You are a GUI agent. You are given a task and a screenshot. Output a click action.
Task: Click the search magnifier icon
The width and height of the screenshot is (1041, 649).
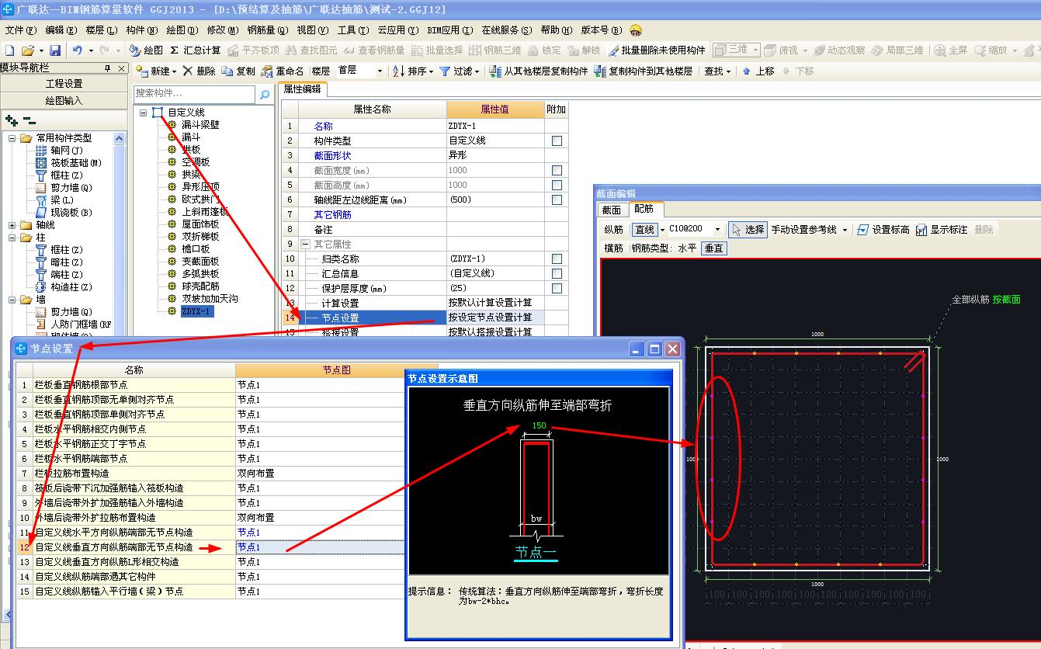click(x=265, y=95)
